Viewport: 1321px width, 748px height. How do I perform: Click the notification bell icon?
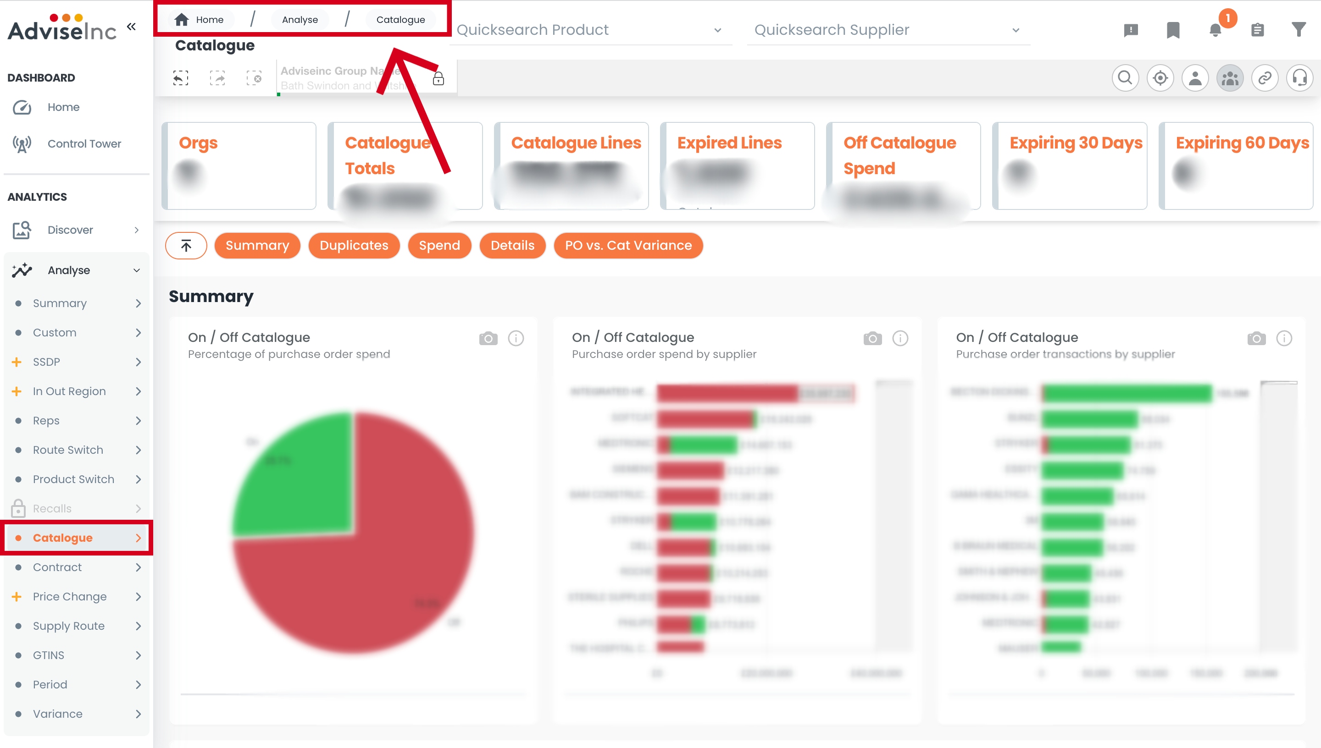point(1215,30)
